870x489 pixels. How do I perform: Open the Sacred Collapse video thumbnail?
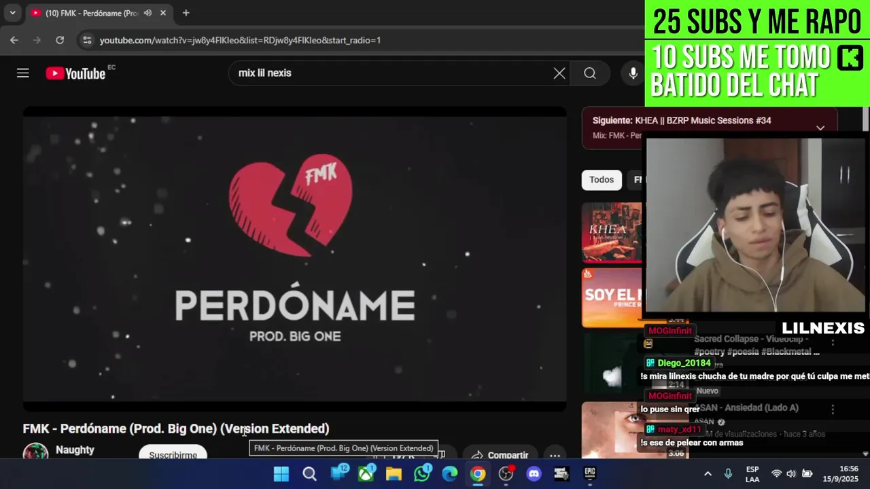612,363
